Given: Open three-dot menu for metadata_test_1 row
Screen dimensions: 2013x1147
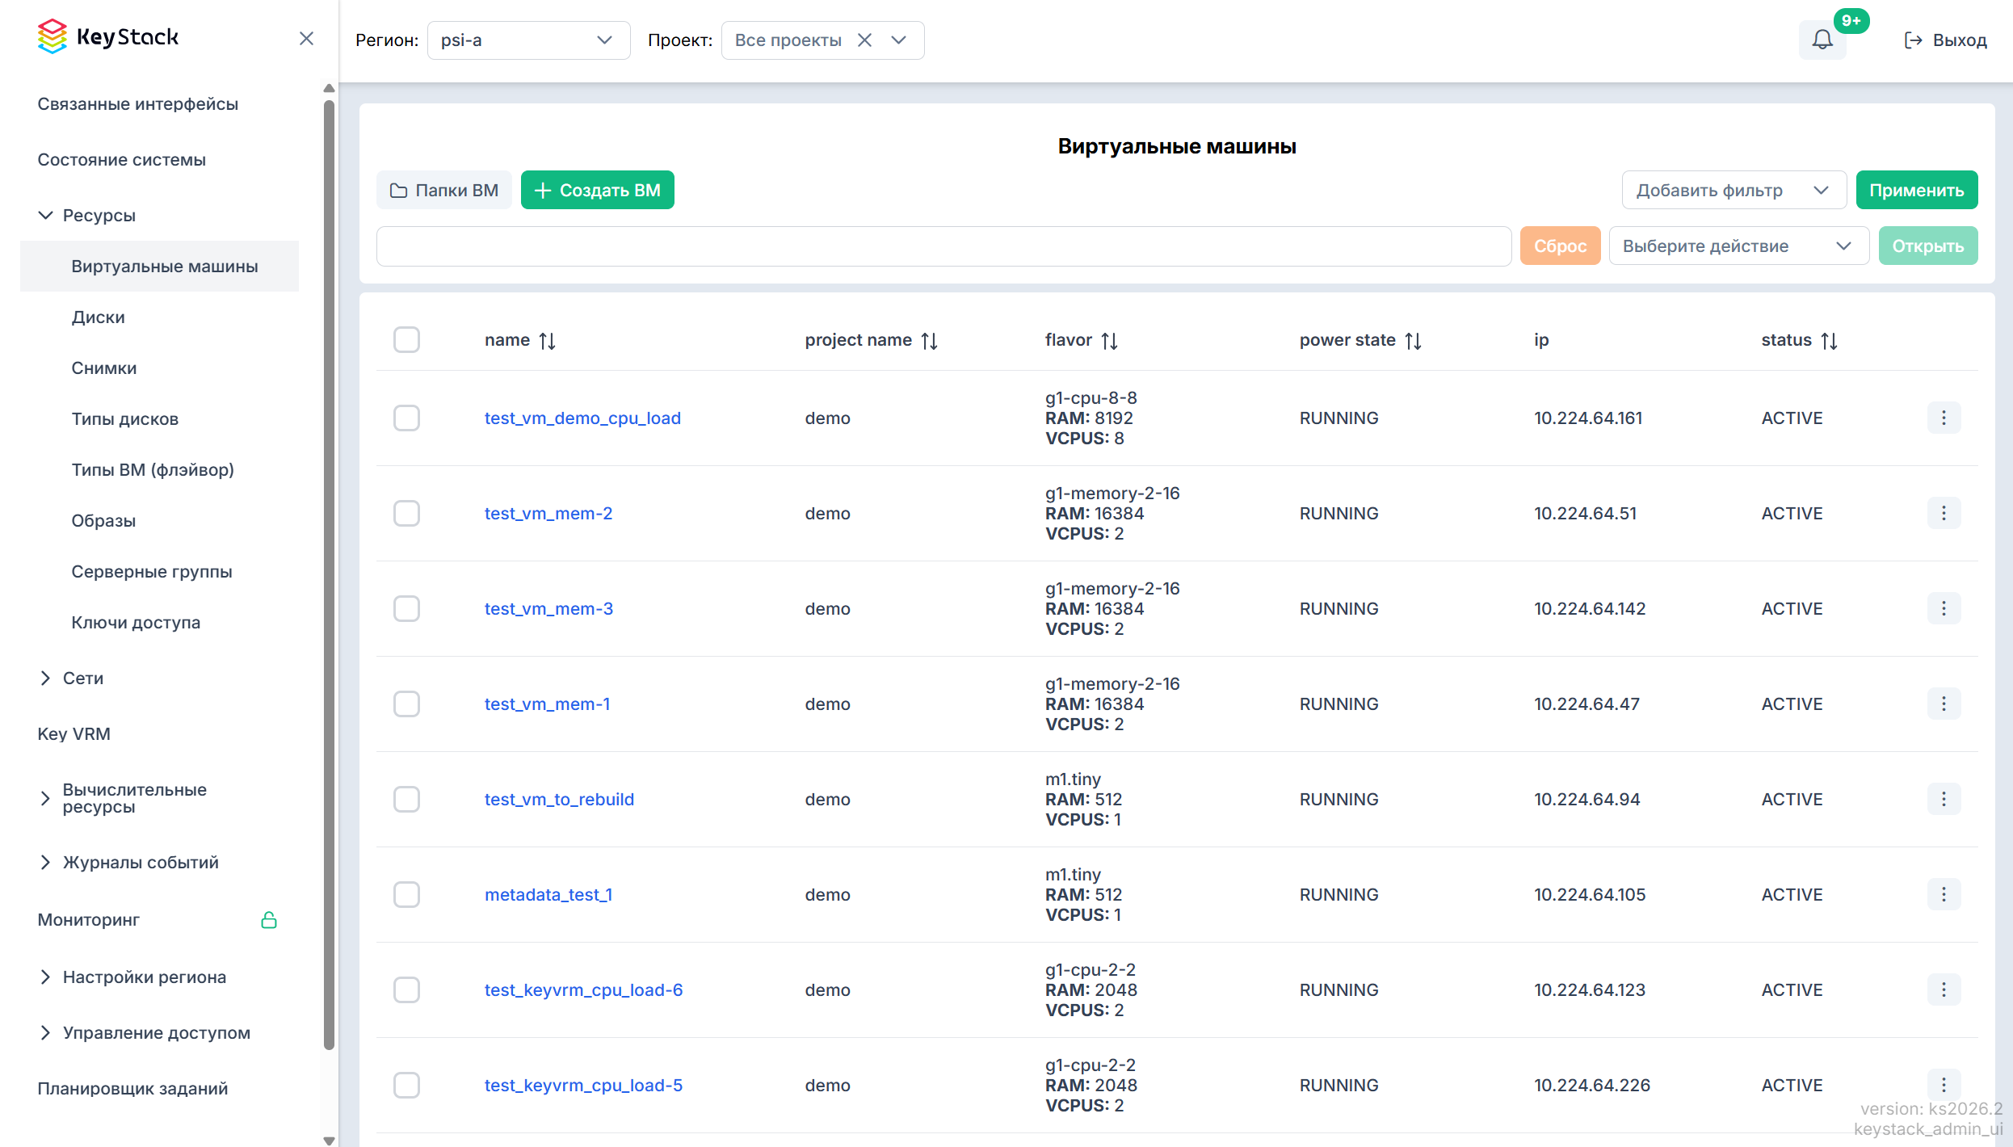Looking at the screenshot, I should [1944, 894].
